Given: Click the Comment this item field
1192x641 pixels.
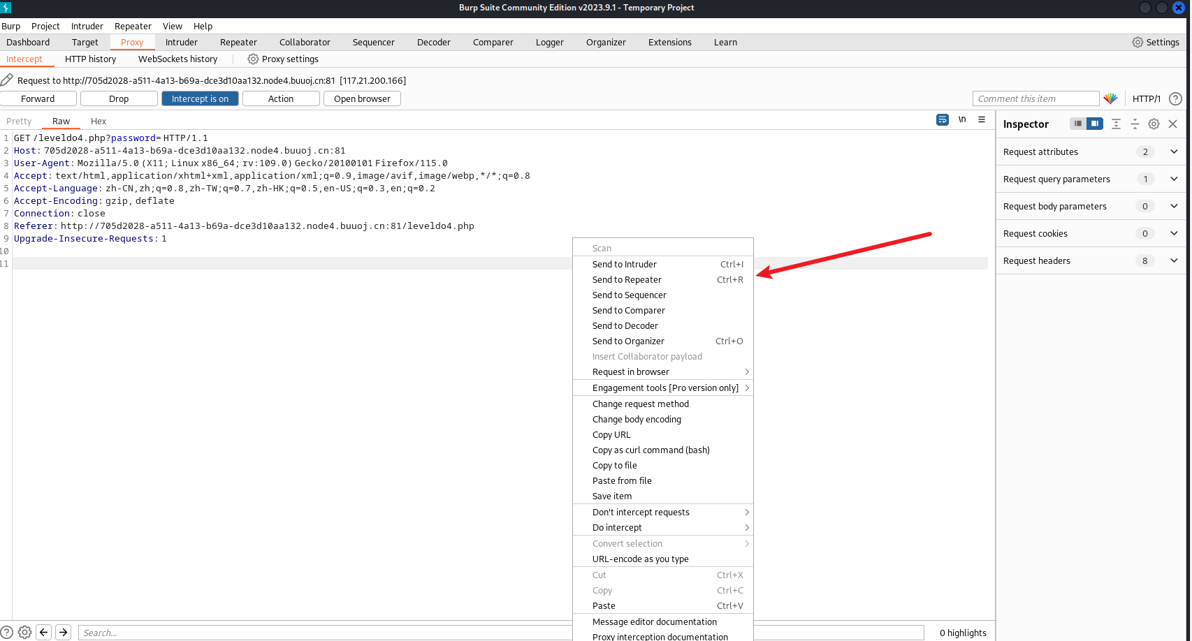Looking at the screenshot, I should click(x=1035, y=98).
